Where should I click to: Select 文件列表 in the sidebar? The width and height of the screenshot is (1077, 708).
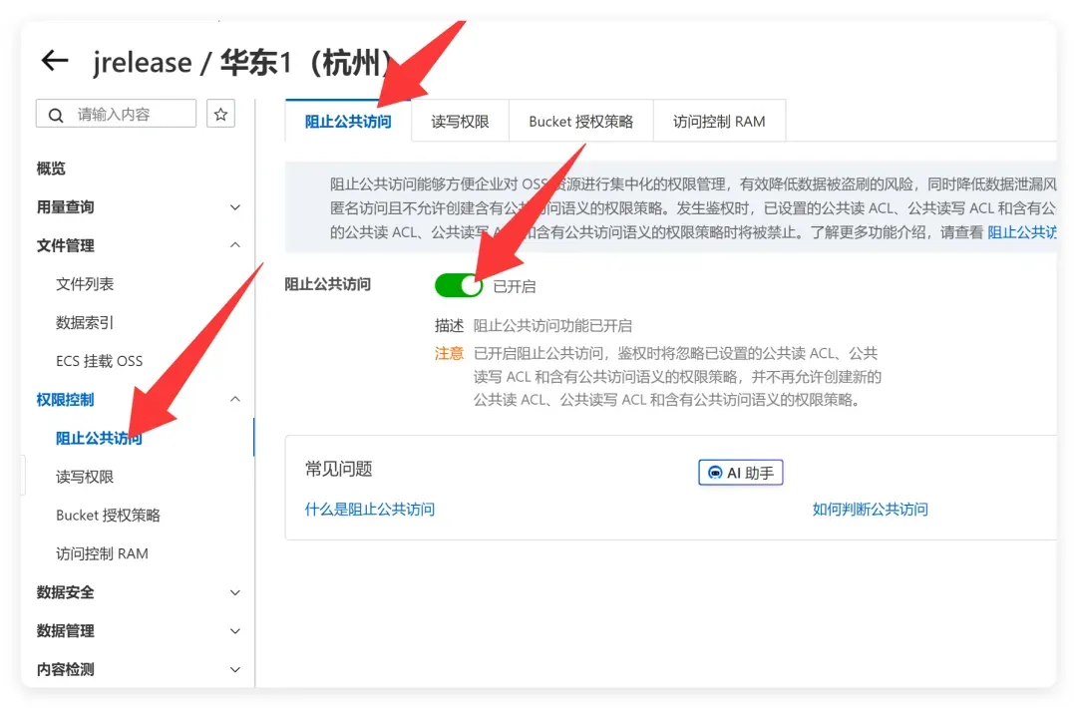point(85,284)
